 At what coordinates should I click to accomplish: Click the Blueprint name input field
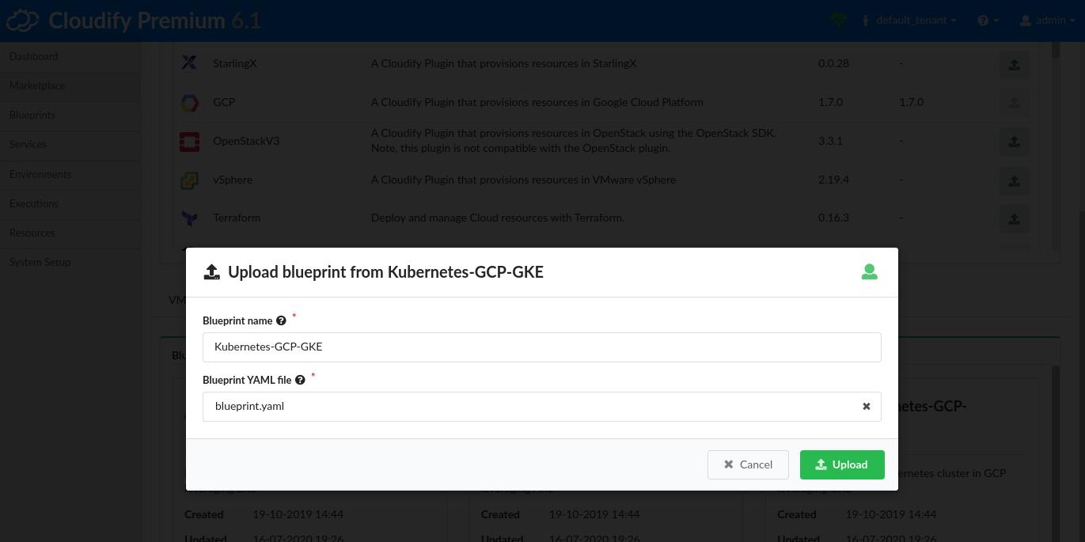(x=541, y=347)
